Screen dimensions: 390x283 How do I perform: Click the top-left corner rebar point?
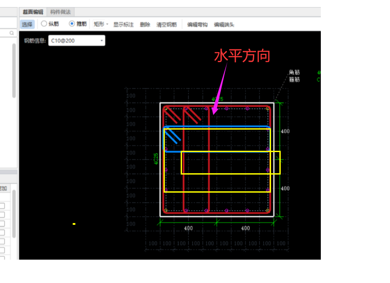(x=166, y=109)
